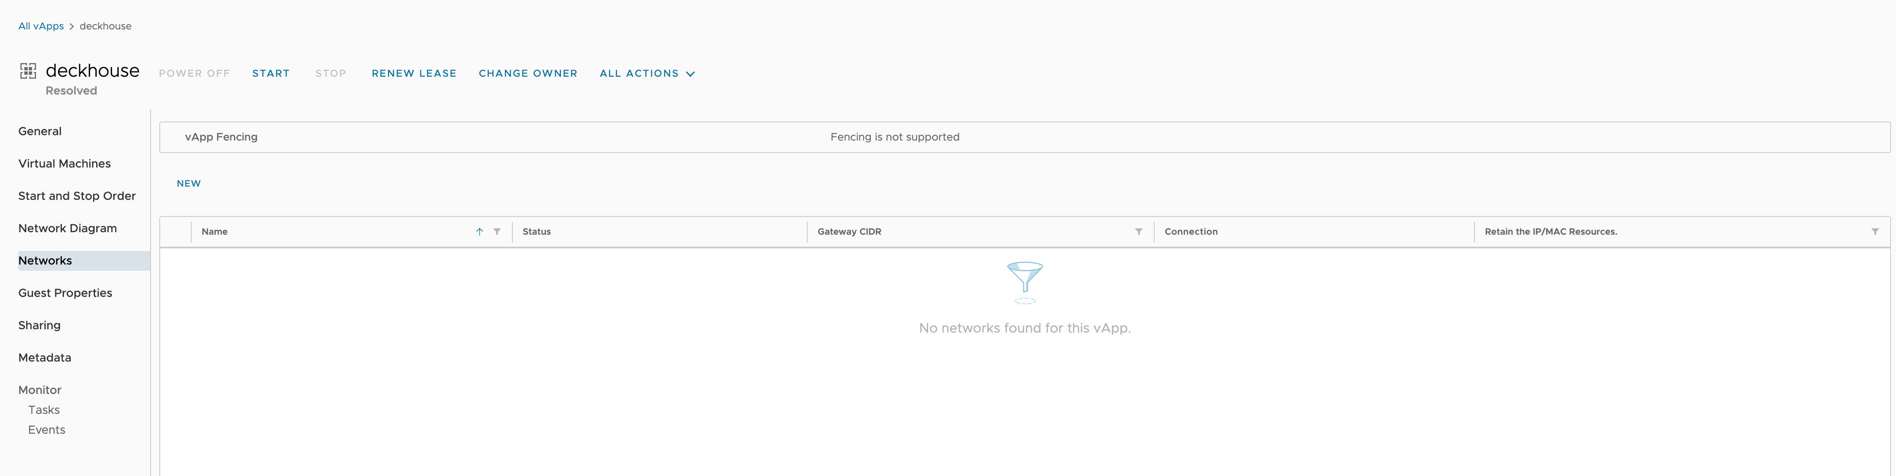
Task: Collapse the Monitor section in sidebar
Action: (40, 389)
